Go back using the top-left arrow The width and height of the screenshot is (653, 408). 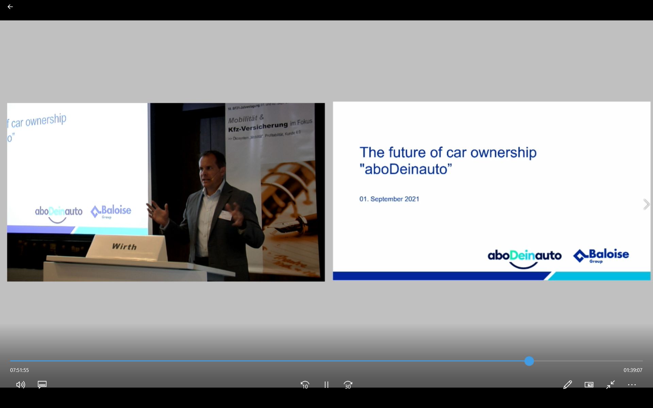point(10,7)
